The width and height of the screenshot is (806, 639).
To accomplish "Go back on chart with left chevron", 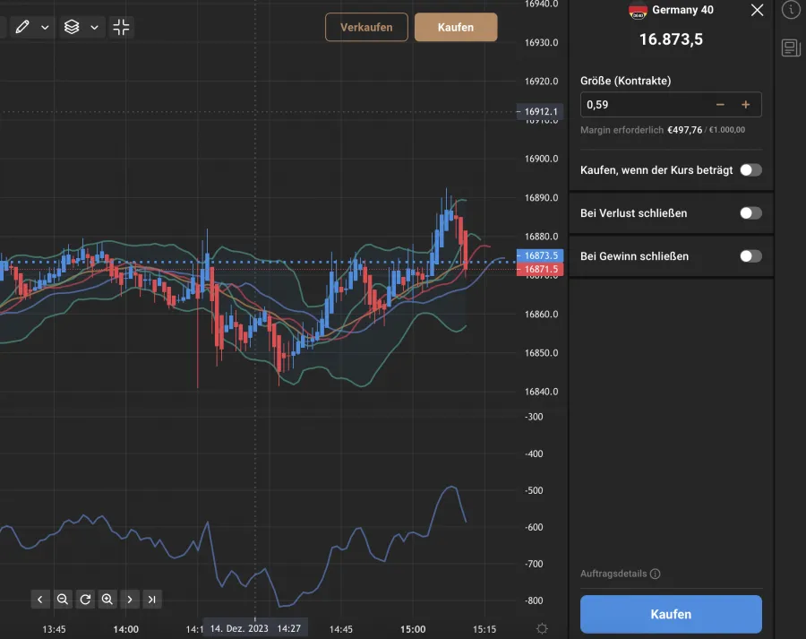I will 40,599.
